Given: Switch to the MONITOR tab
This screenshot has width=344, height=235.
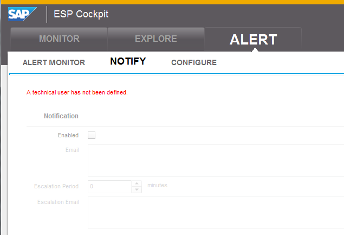Looking at the screenshot, I should click(59, 39).
